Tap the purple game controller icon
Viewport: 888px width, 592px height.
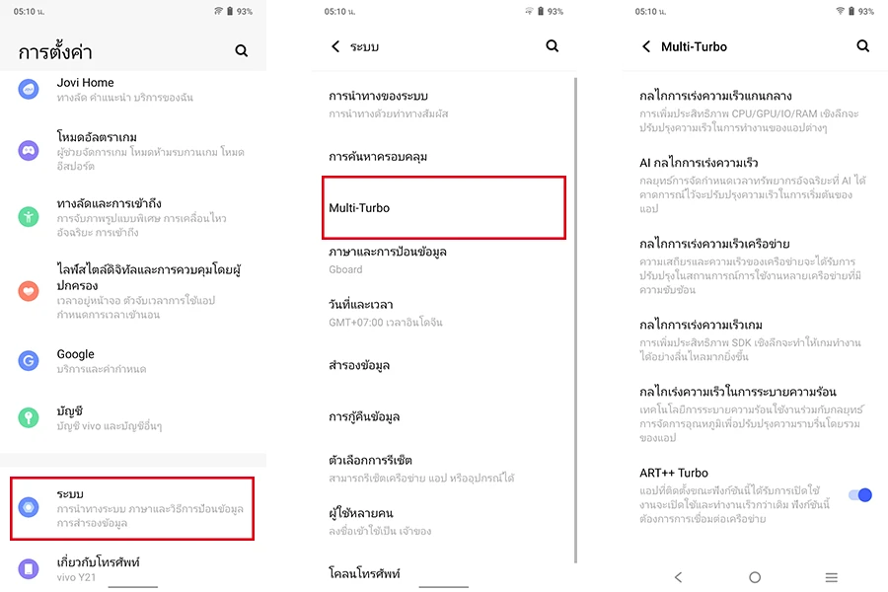[x=29, y=151]
